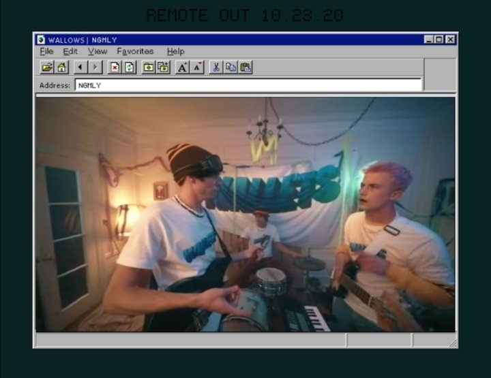Maximize the WALLOWS | NGMLY window

(438, 40)
